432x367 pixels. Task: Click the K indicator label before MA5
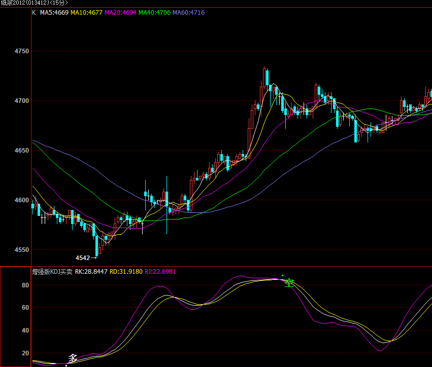34,13
